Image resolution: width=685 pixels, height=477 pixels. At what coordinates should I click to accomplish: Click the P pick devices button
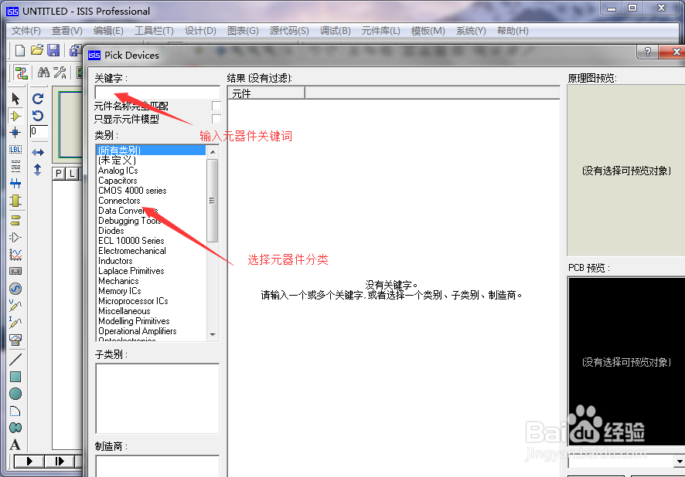click(x=59, y=174)
